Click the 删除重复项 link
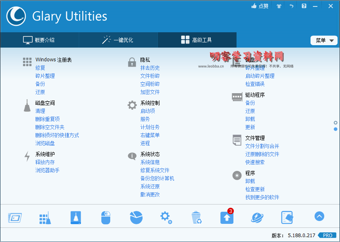The image size is (340, 242). [47, 119]
